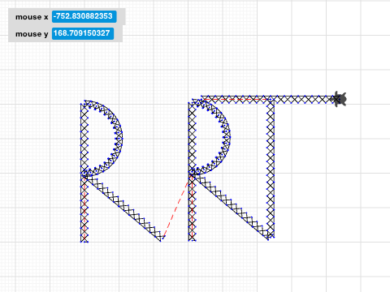390x292 pixels.
Task: Click the turtle sprite at the line end
Action: coord(338,99)
